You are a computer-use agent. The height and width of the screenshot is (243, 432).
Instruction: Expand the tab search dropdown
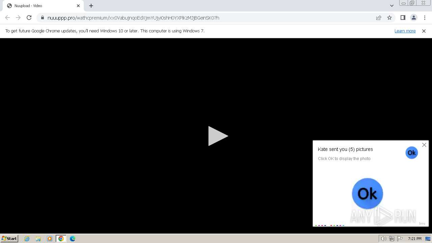point(391,6)
